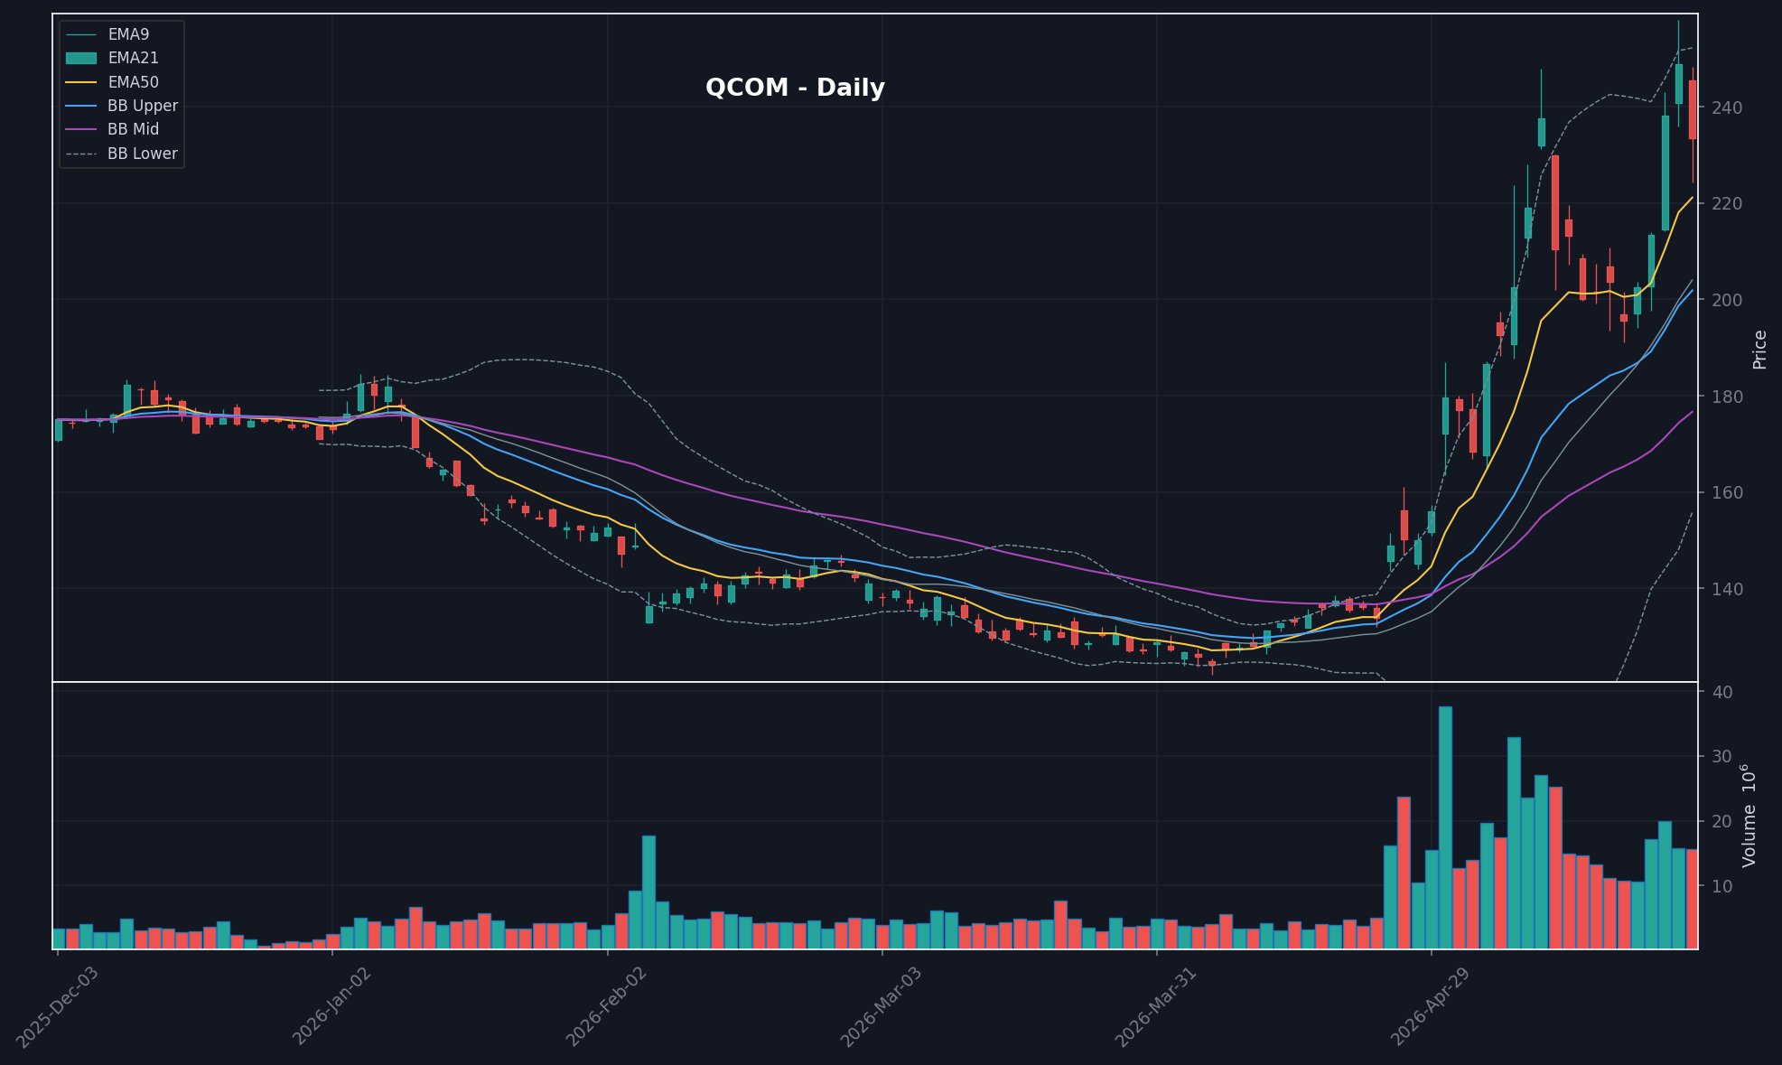This screenshot has height=1065, width=1782.
Task: Click the EMA9 legend label
Action: pyautogui.click(x=128, y=34)
